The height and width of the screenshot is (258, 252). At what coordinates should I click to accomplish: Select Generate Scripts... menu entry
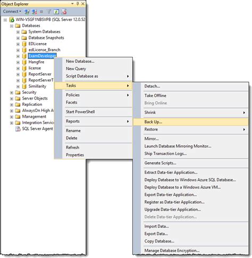tap(191, 163)
